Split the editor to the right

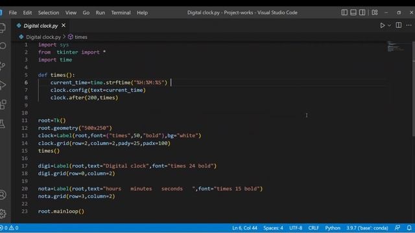point(398,25)
